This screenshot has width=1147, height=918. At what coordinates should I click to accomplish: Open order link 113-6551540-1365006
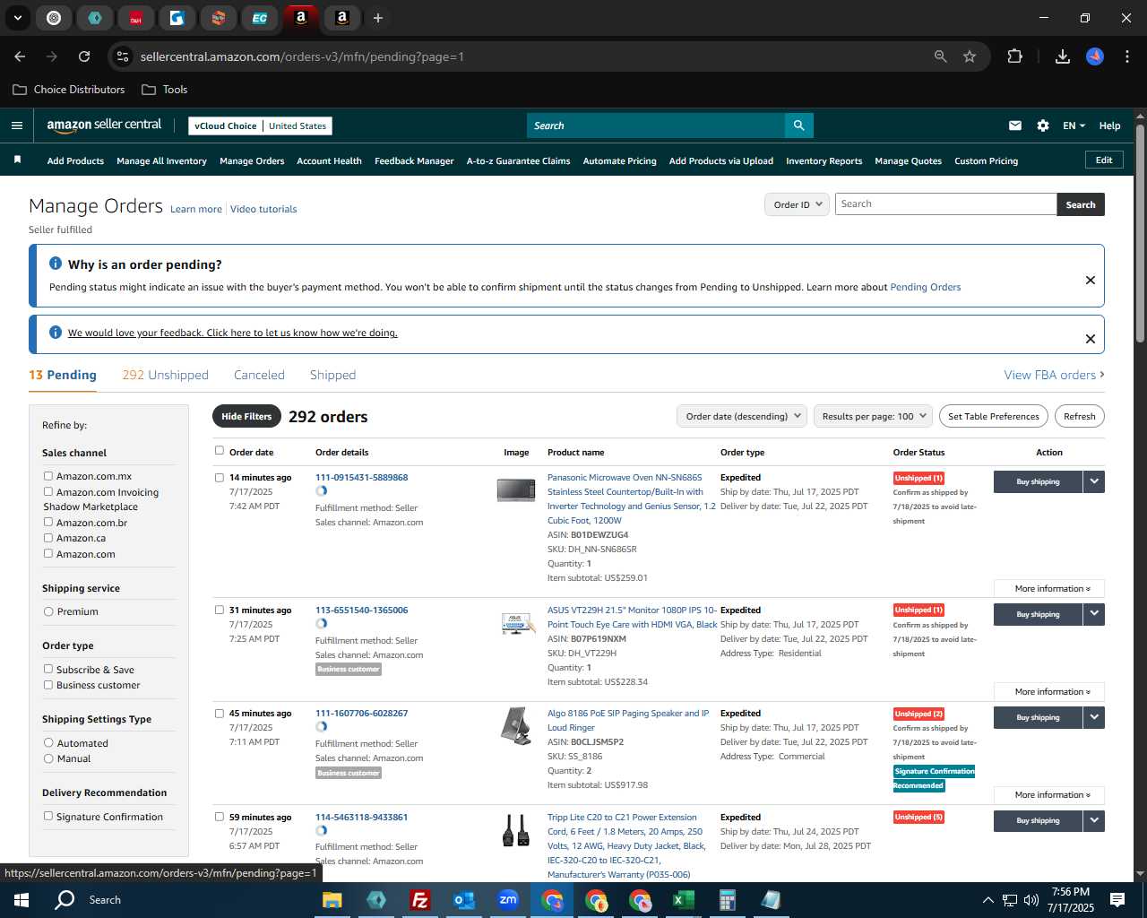tap(361, 610)
